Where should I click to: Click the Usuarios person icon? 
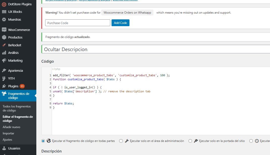click(4, 148)
